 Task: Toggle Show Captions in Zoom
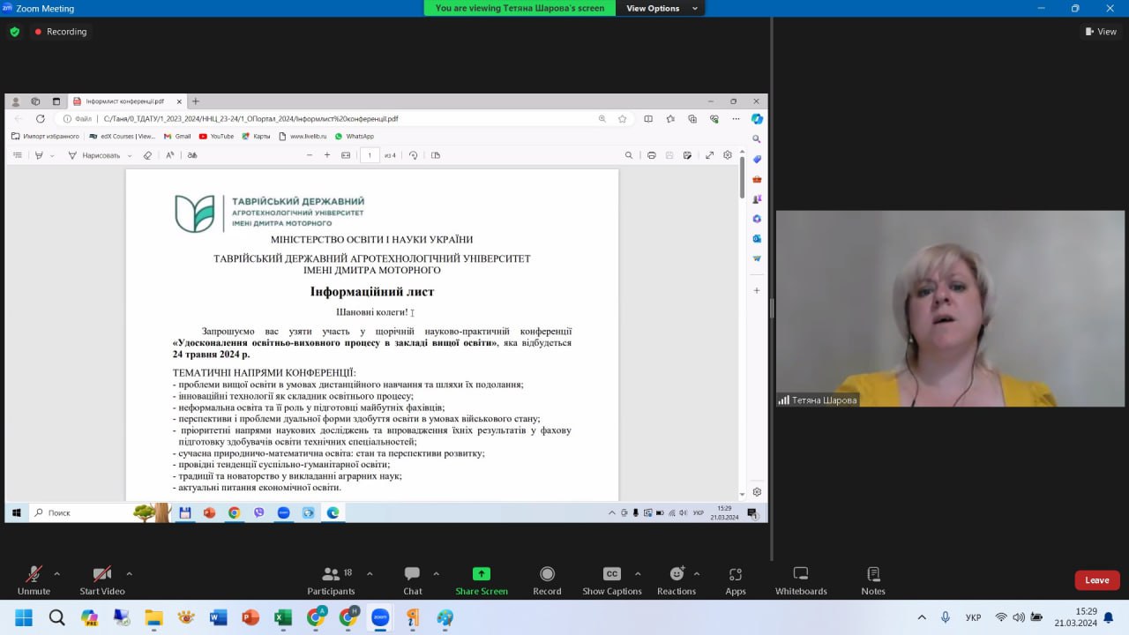(x=612, y=580)
